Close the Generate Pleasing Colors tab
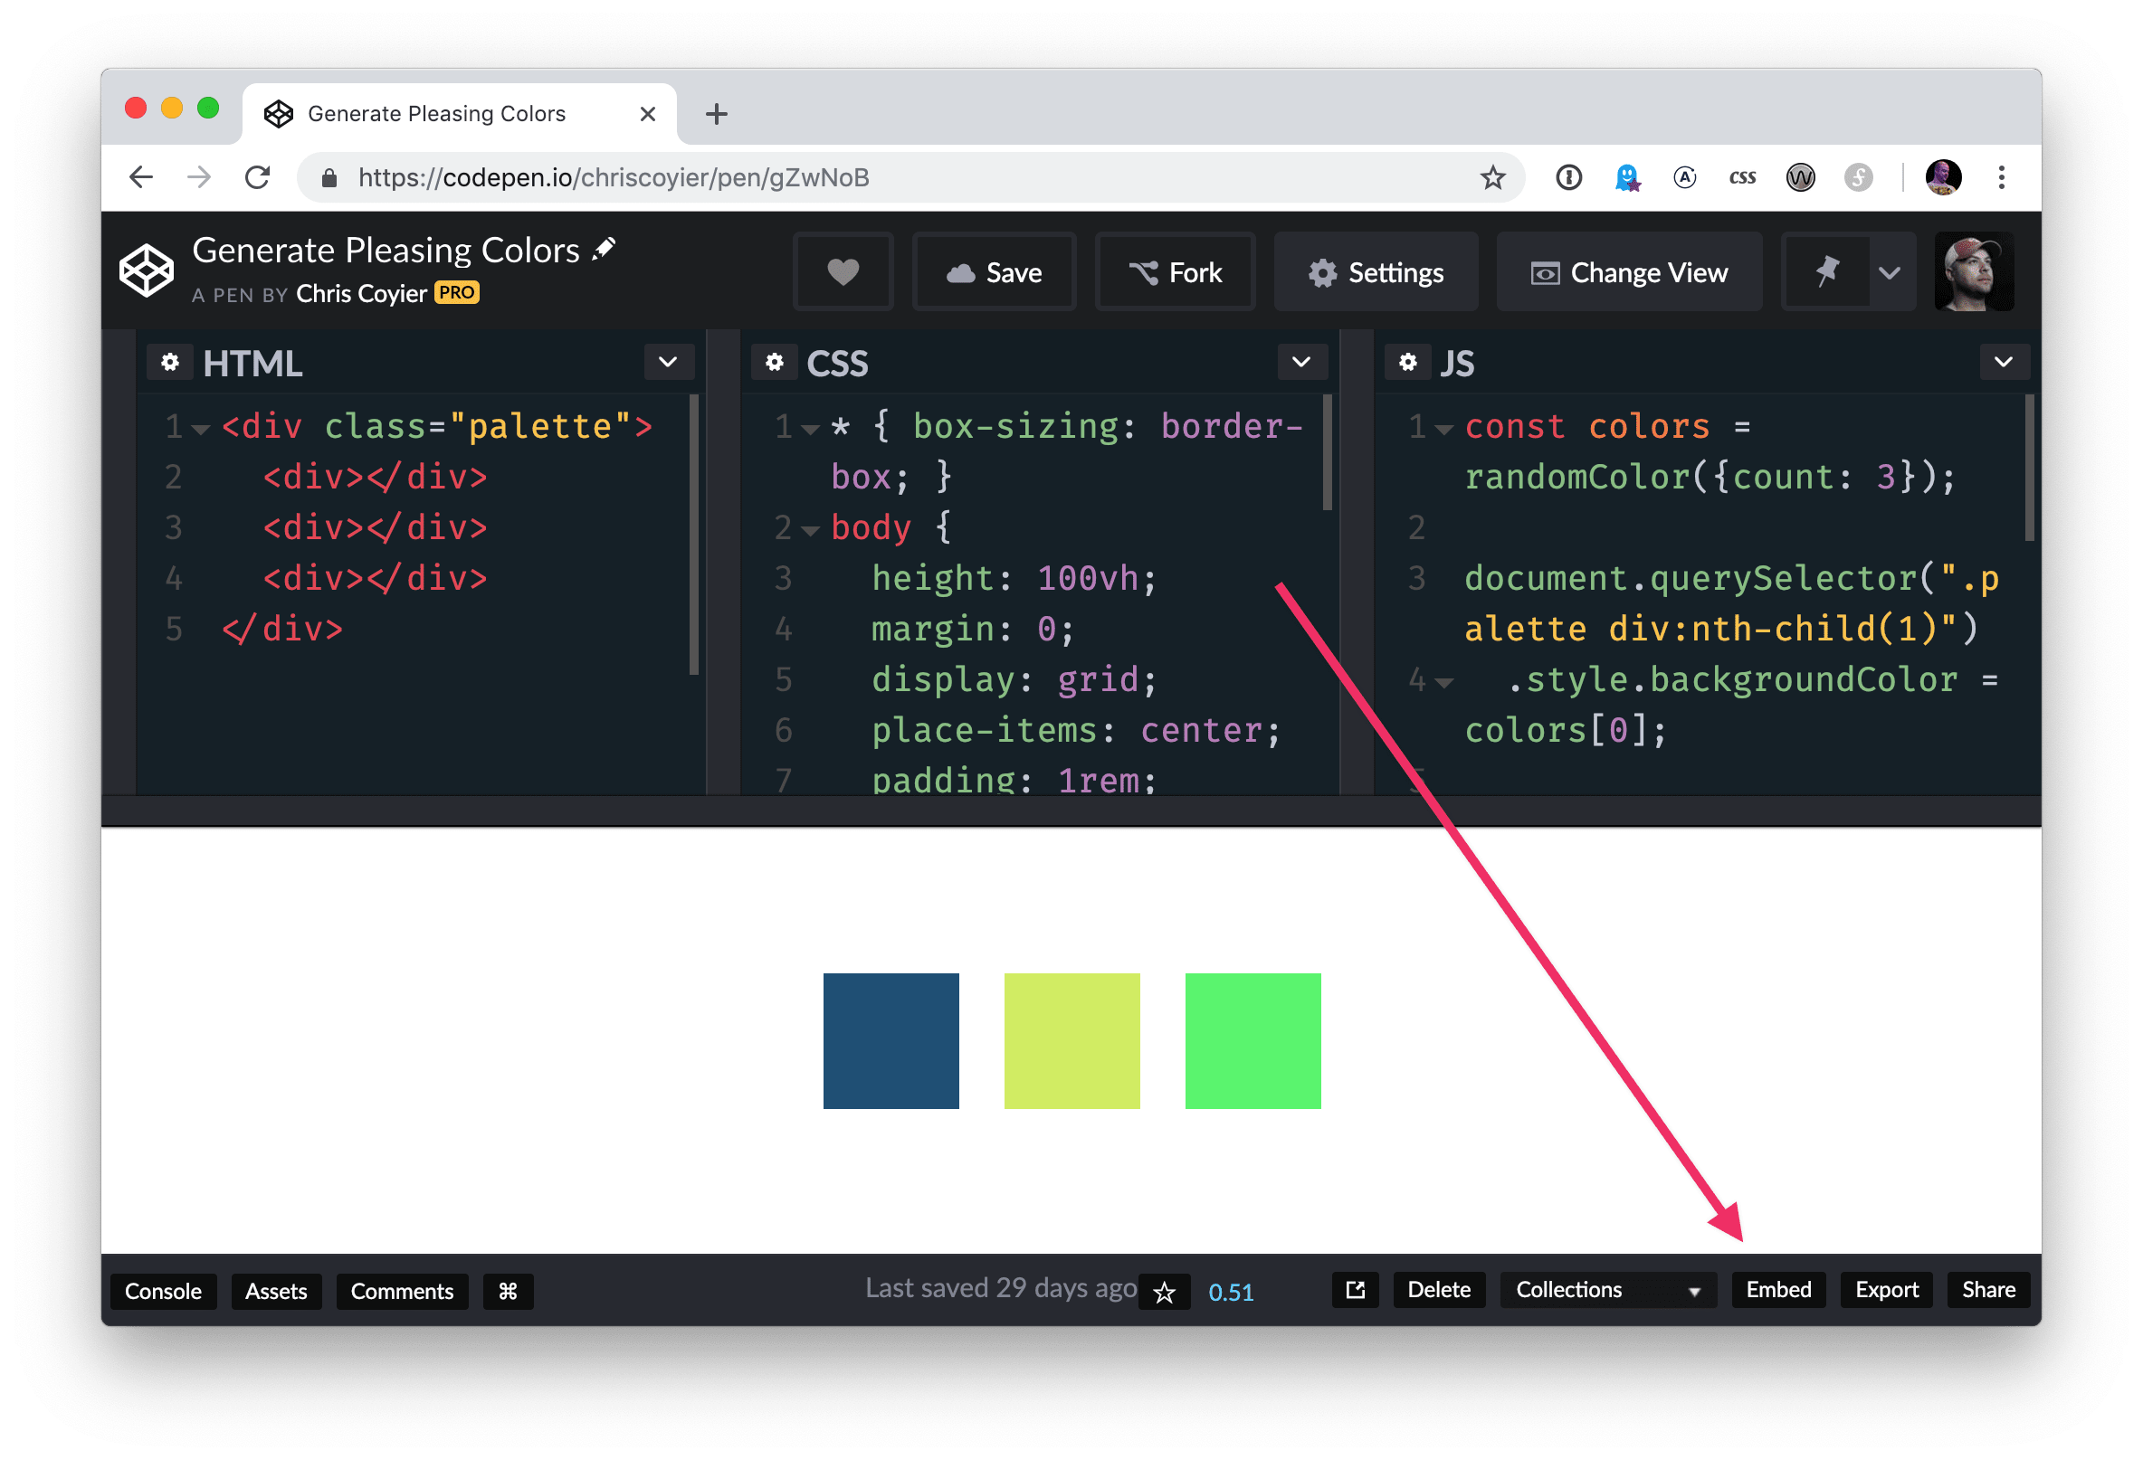The image size is (2143, 1460). point(647,113)
